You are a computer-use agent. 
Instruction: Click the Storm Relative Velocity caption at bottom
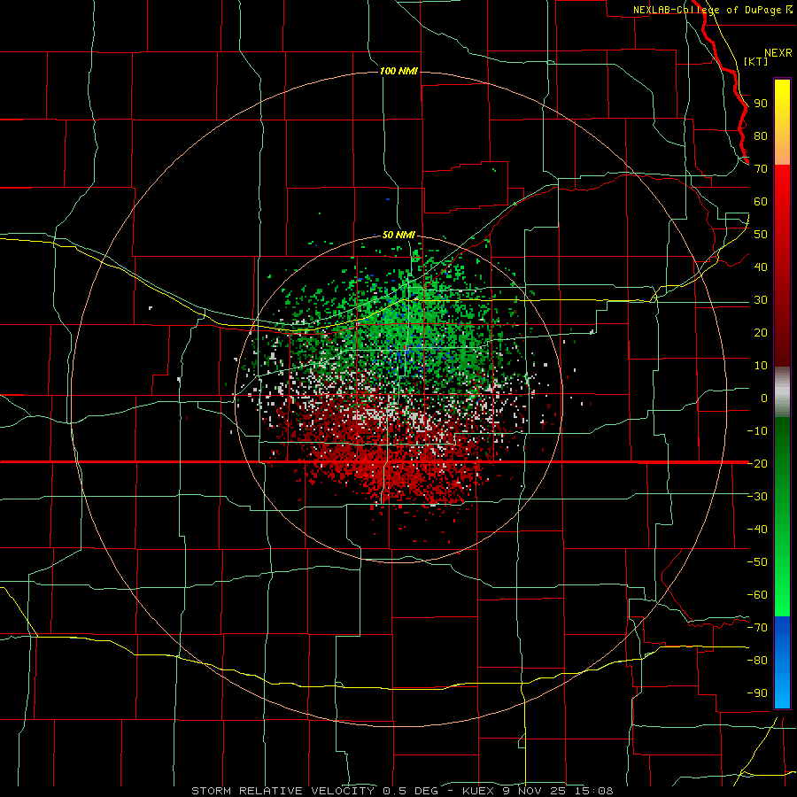click(x=403, y=791)
